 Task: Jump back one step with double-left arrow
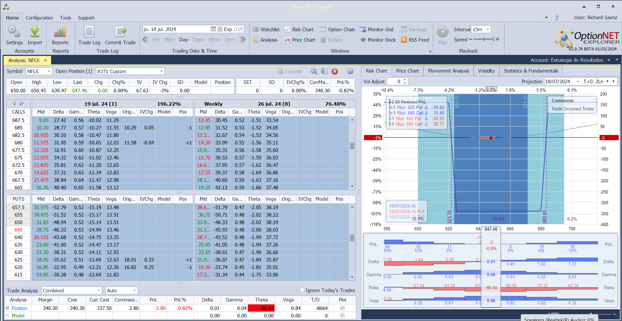(146, 40)
